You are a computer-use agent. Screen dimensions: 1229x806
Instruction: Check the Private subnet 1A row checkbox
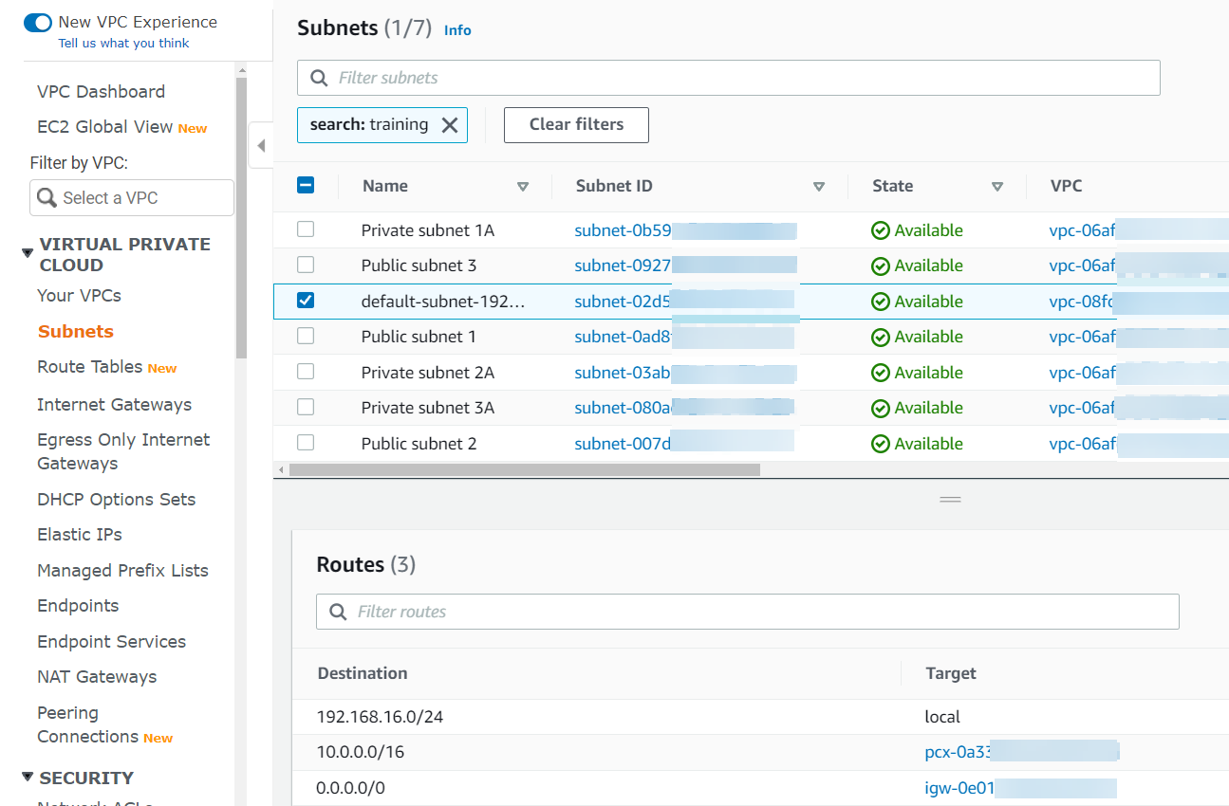[306, 229]
